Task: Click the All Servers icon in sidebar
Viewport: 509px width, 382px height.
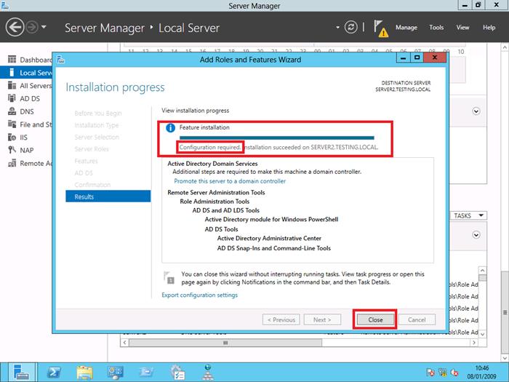Action: click(x=12, y=85)
